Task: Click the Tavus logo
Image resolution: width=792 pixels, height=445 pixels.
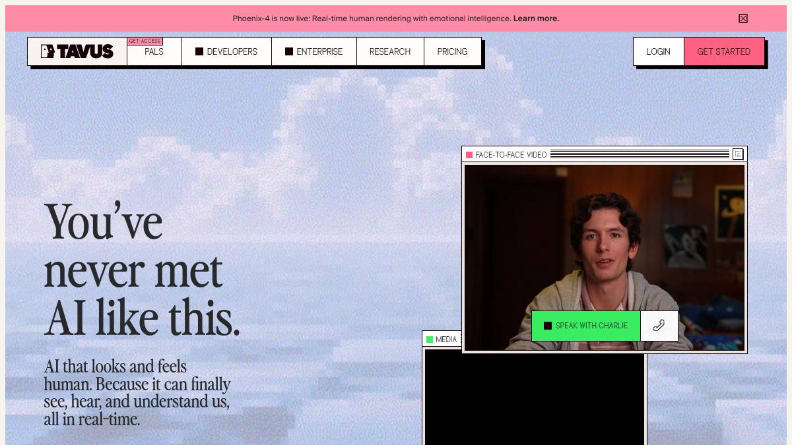Action: point(77,51)
